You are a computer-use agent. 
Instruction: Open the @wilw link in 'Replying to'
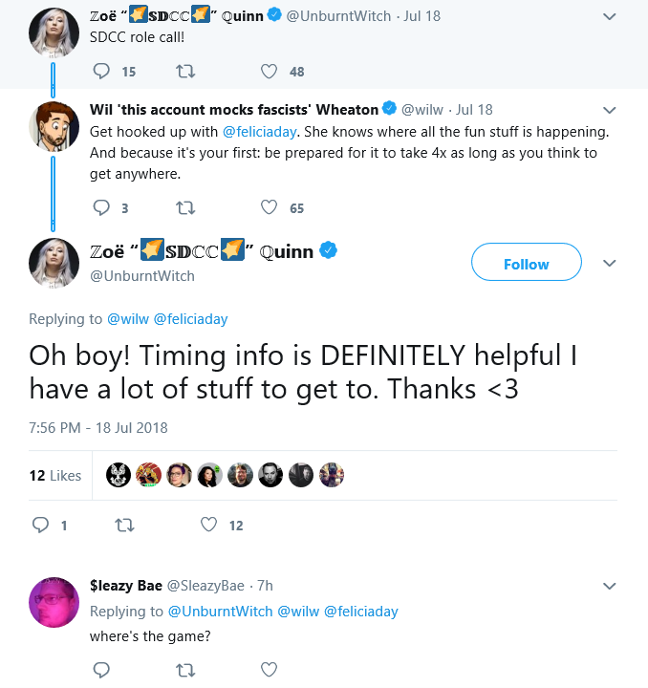pyautogui.click(x=128, y=319)
